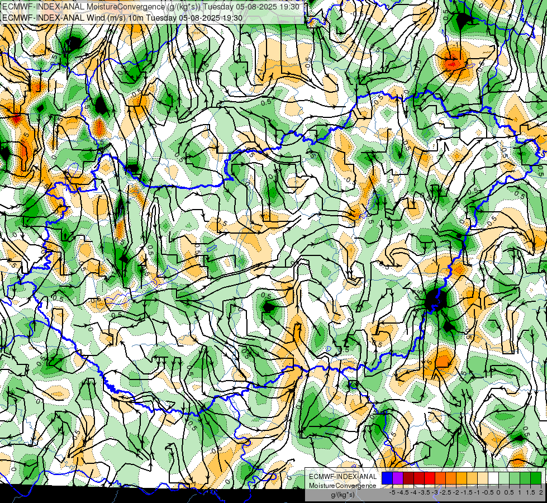This screenshot has width=547, height=503.
Task: Click the -2.5 legend tick label
Action: (x=445, y=492)
